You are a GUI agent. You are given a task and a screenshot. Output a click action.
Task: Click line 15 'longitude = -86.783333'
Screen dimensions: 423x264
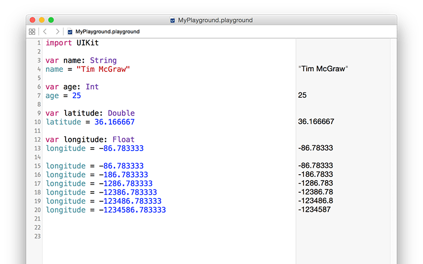[95, 166]
